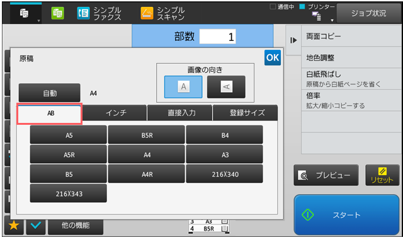Image resolution: width=403 pixels, height=237 pixels.
Task: Choose rotated image orientation
Action: (226, 87)
